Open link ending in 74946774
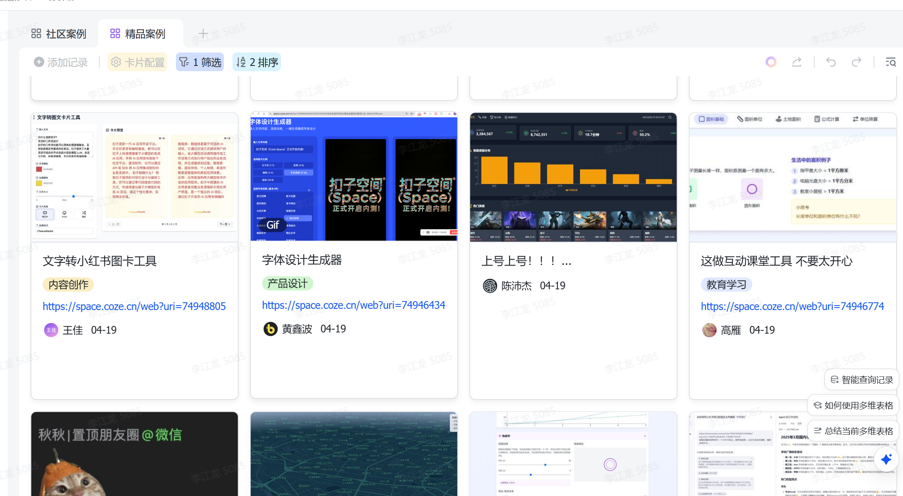 (792, 306)
